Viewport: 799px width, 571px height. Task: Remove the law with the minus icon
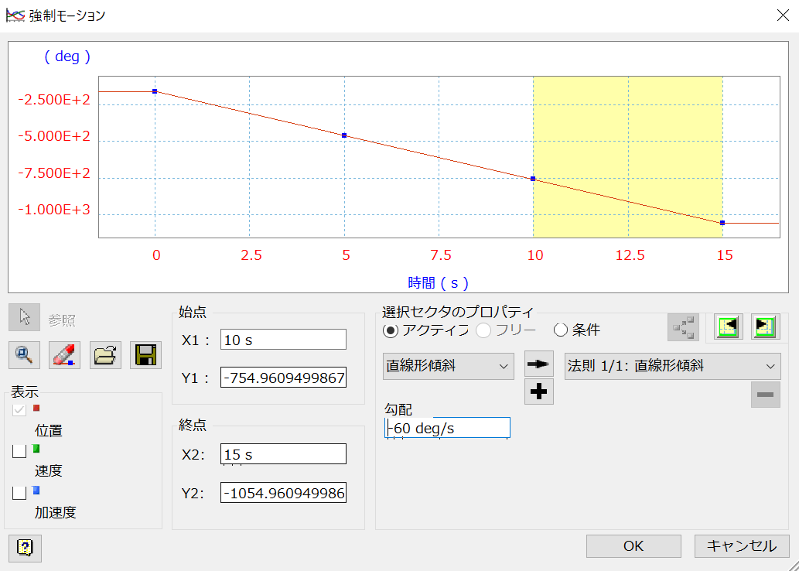point(765,395)
